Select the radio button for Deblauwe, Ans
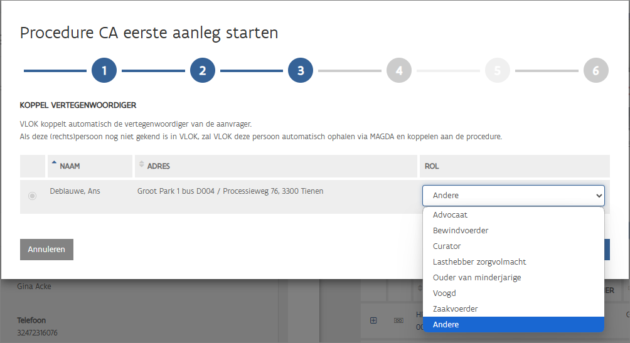 (x=32, y=196)
